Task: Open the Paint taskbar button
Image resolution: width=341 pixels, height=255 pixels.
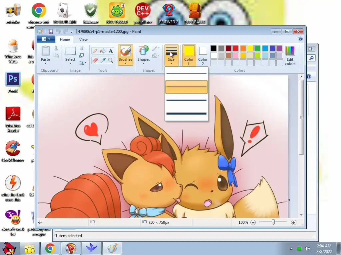Action: [x=112, y=248]
